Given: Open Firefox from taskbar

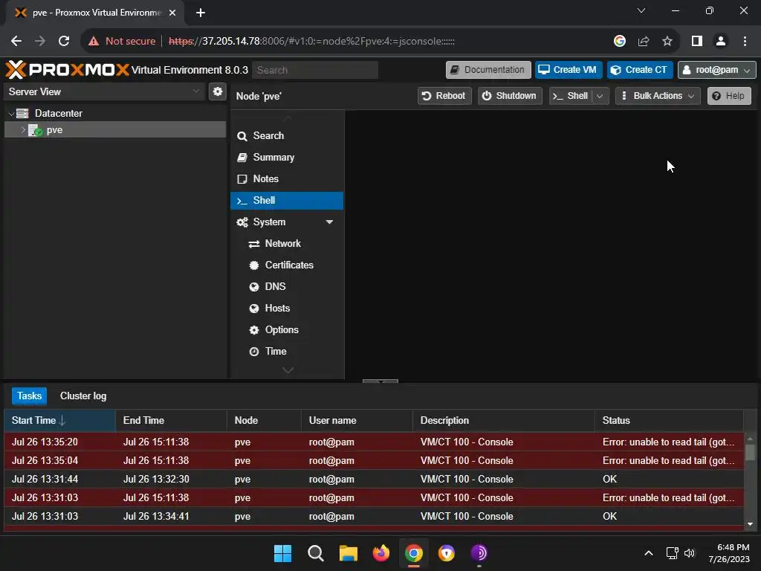Looking at the screenshot, I should [x=381, y=553].
